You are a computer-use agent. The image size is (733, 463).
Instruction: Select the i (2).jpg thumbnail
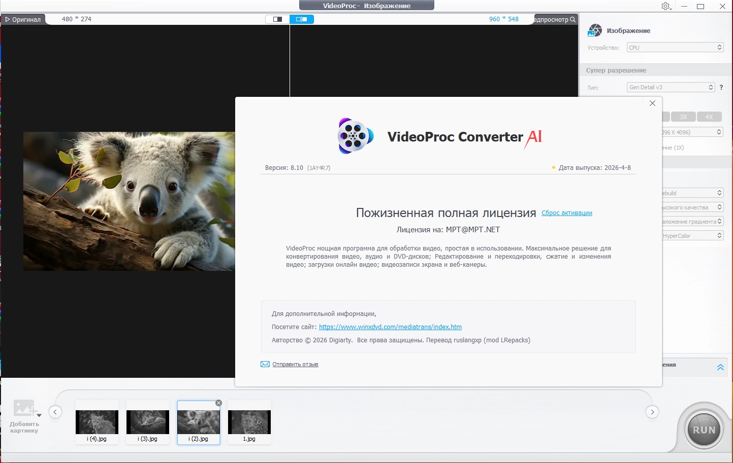click(199, 422)
